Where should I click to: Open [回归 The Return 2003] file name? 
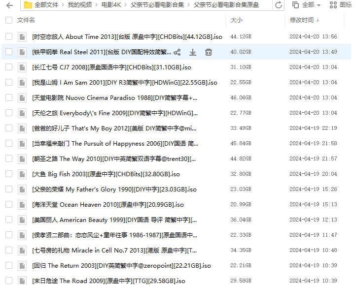tap(121, 265)
